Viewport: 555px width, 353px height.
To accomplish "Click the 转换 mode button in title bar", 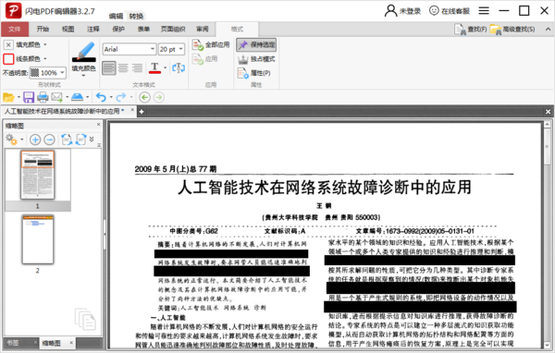I will coord(136,16).
